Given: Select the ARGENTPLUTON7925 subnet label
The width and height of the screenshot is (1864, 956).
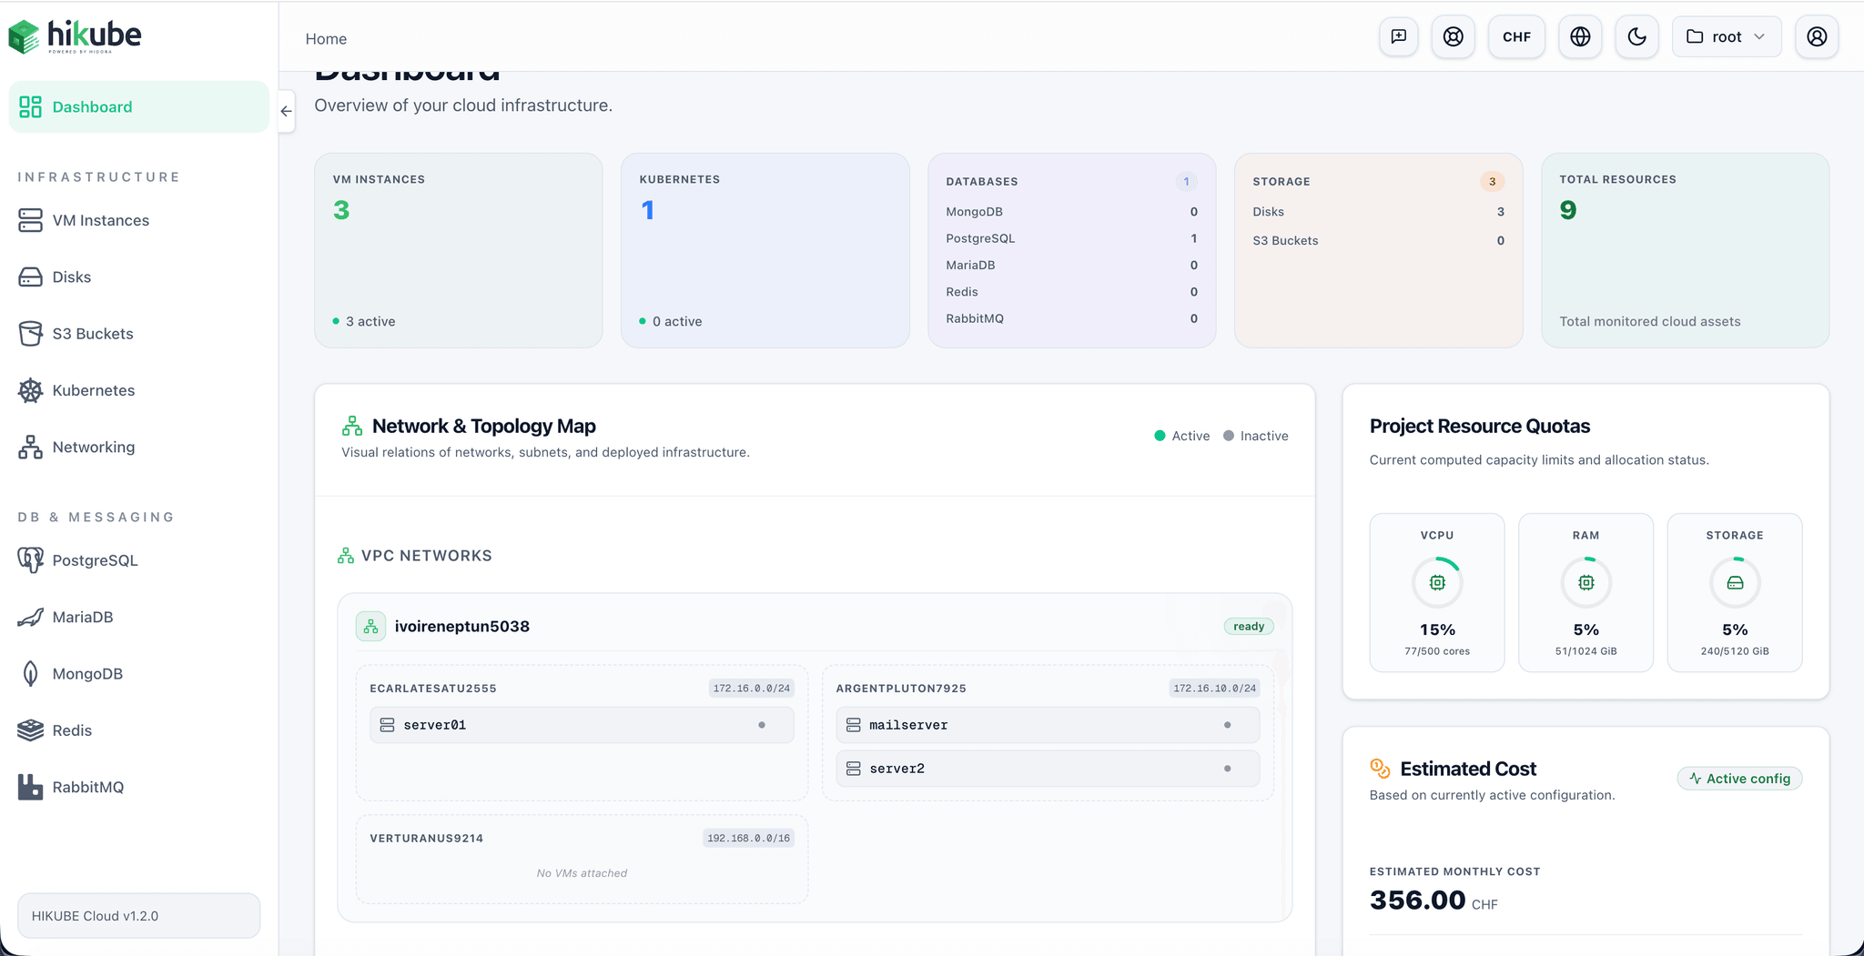Looking at the screenshot, I should pos(901,689).
